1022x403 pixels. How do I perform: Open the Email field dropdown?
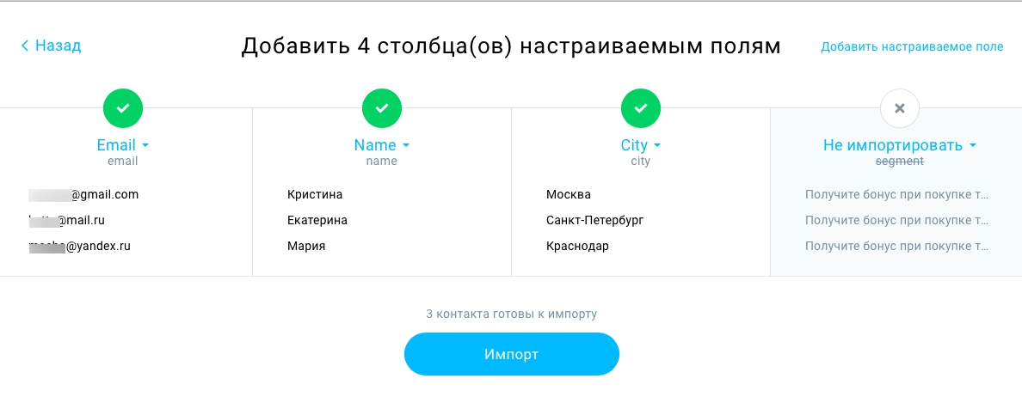pyautogui.click(x=122, y=144)
